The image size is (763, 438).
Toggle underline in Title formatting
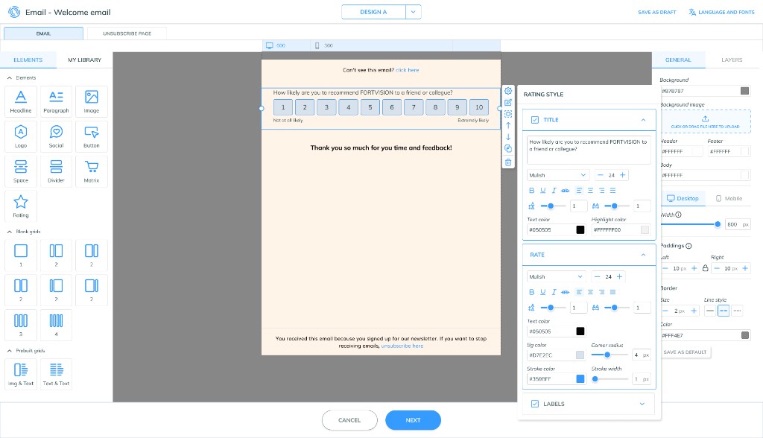(x=542, y=190)
